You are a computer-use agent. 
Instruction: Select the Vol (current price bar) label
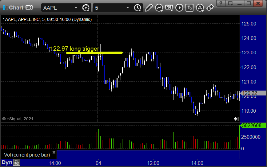27,155
